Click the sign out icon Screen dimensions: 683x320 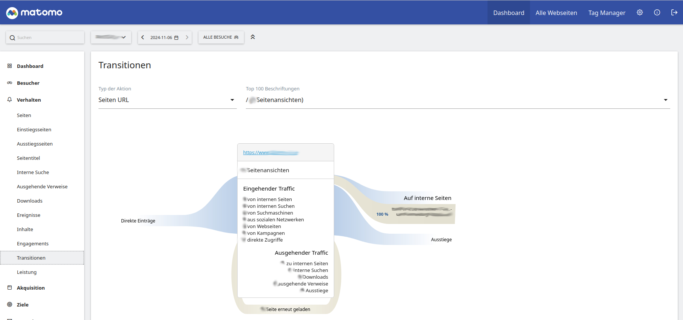coord(674,12)
